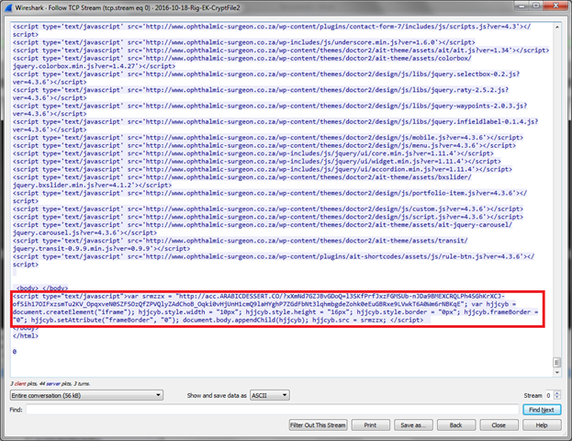572x441 pixels.
Task: Expand the ASCII data format dropdown
Action: (271, 395)
